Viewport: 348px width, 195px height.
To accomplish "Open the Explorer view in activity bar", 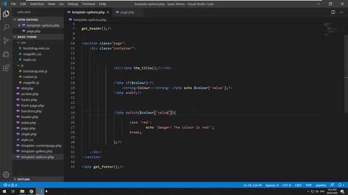I will point(6,14).
